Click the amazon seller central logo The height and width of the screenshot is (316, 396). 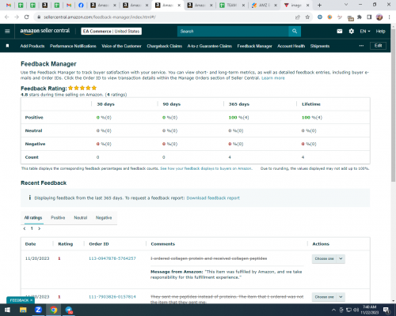click(x=45, y=31)
